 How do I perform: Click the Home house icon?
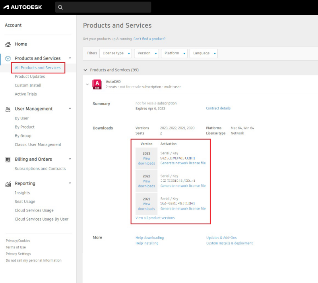(8, 44)
